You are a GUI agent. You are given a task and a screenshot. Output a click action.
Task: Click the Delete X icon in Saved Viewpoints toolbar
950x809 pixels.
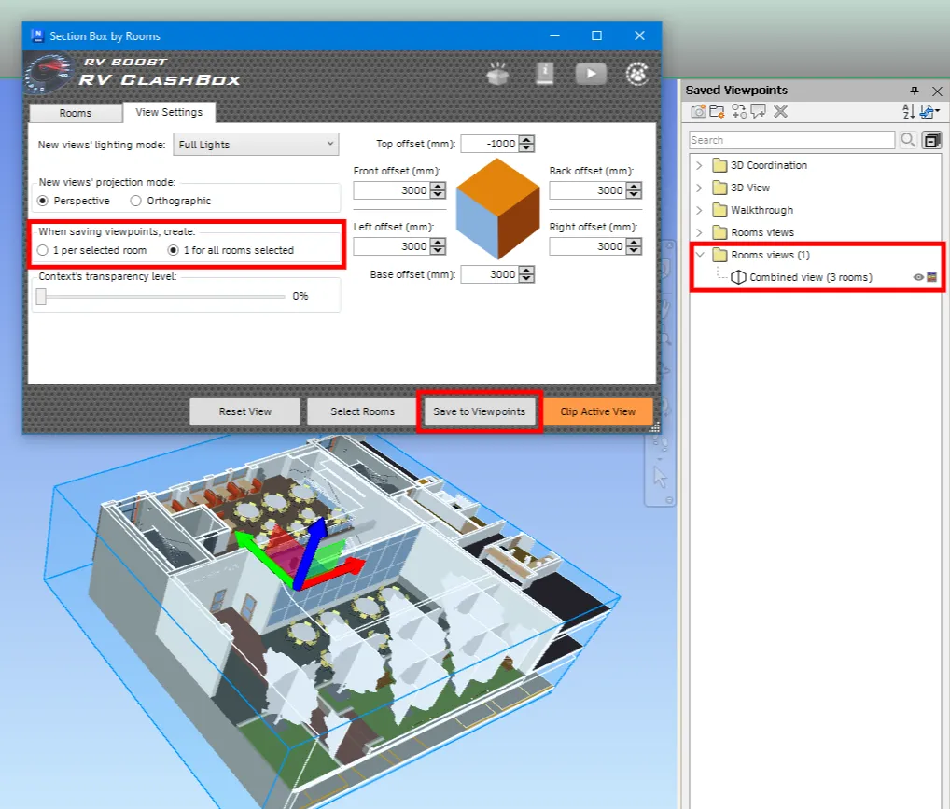click(x=781, y=112)
